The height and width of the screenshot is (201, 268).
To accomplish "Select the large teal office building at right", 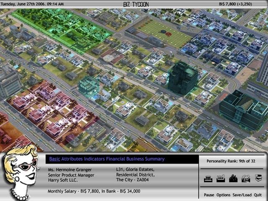I will [x=243, y=110].
